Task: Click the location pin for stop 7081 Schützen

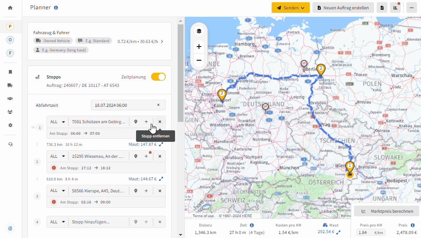Action: (x=136, y=122)
